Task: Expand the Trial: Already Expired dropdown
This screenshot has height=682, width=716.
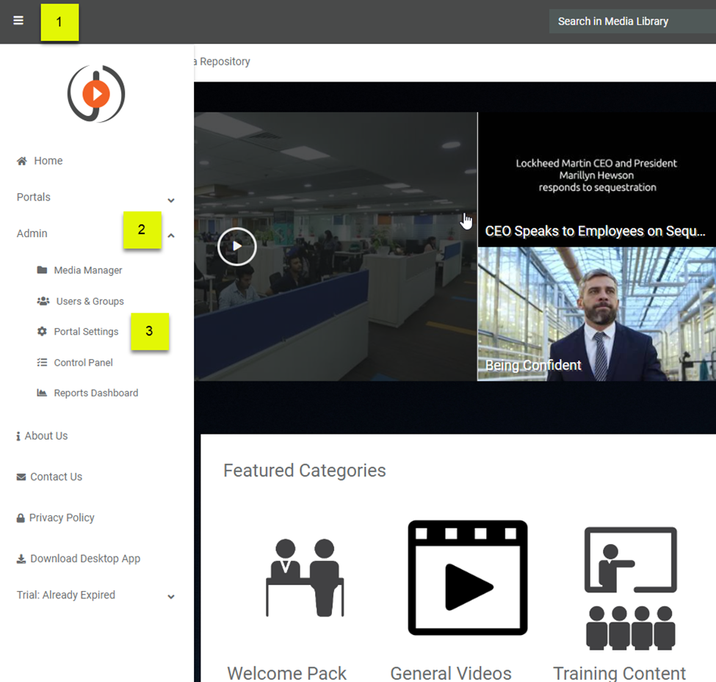Action: click(171, 597)
